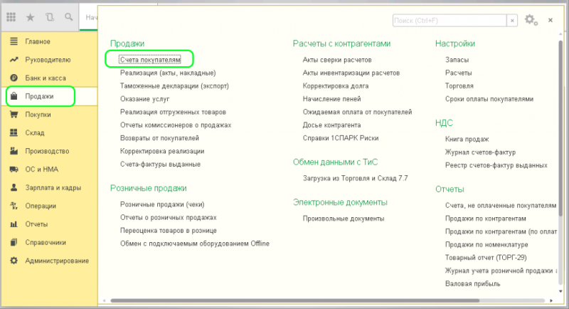
Task: Open Журнал счетов-фактур
Action: [x=481, y=152]
